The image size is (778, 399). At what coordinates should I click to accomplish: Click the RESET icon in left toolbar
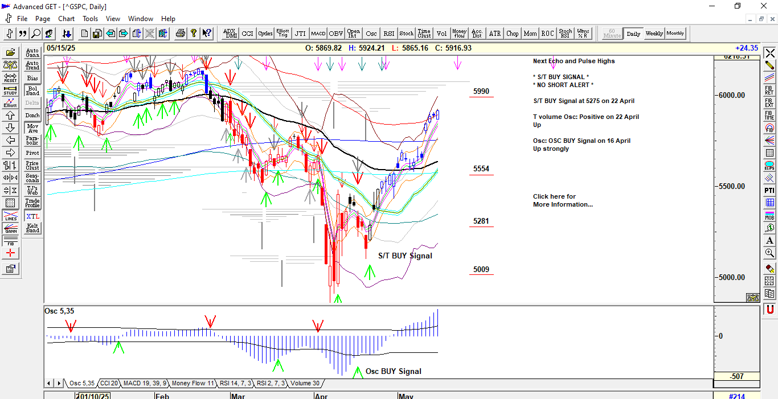tap(10, 77)
